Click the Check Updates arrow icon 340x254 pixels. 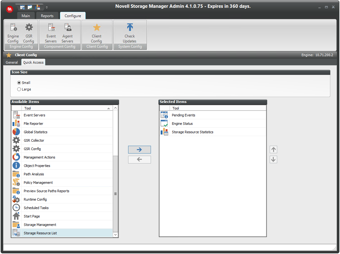(x=130, y=27)
